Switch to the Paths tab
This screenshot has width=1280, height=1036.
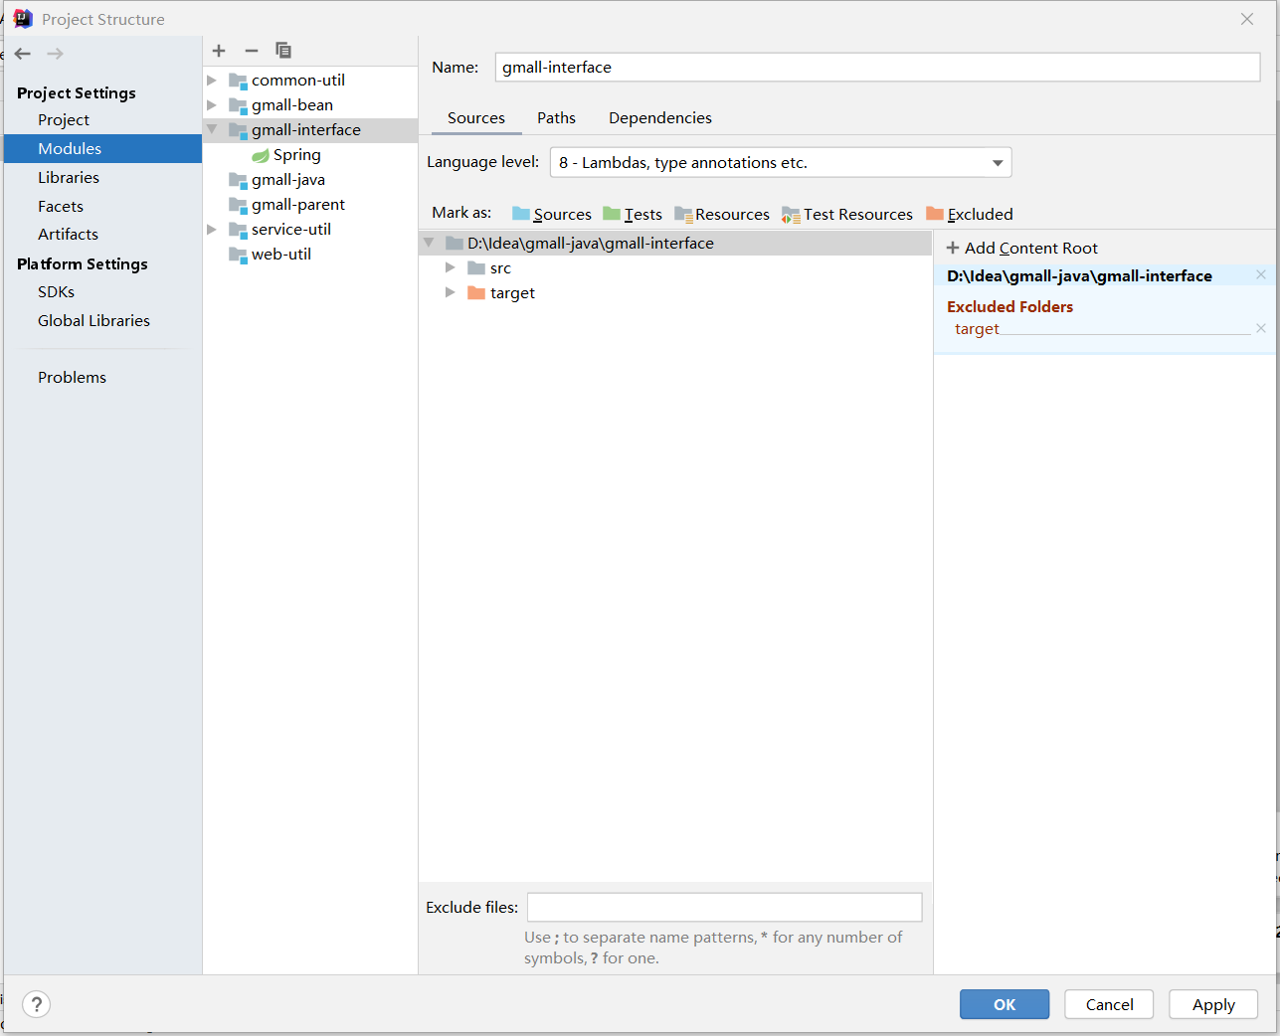point(557,118)
